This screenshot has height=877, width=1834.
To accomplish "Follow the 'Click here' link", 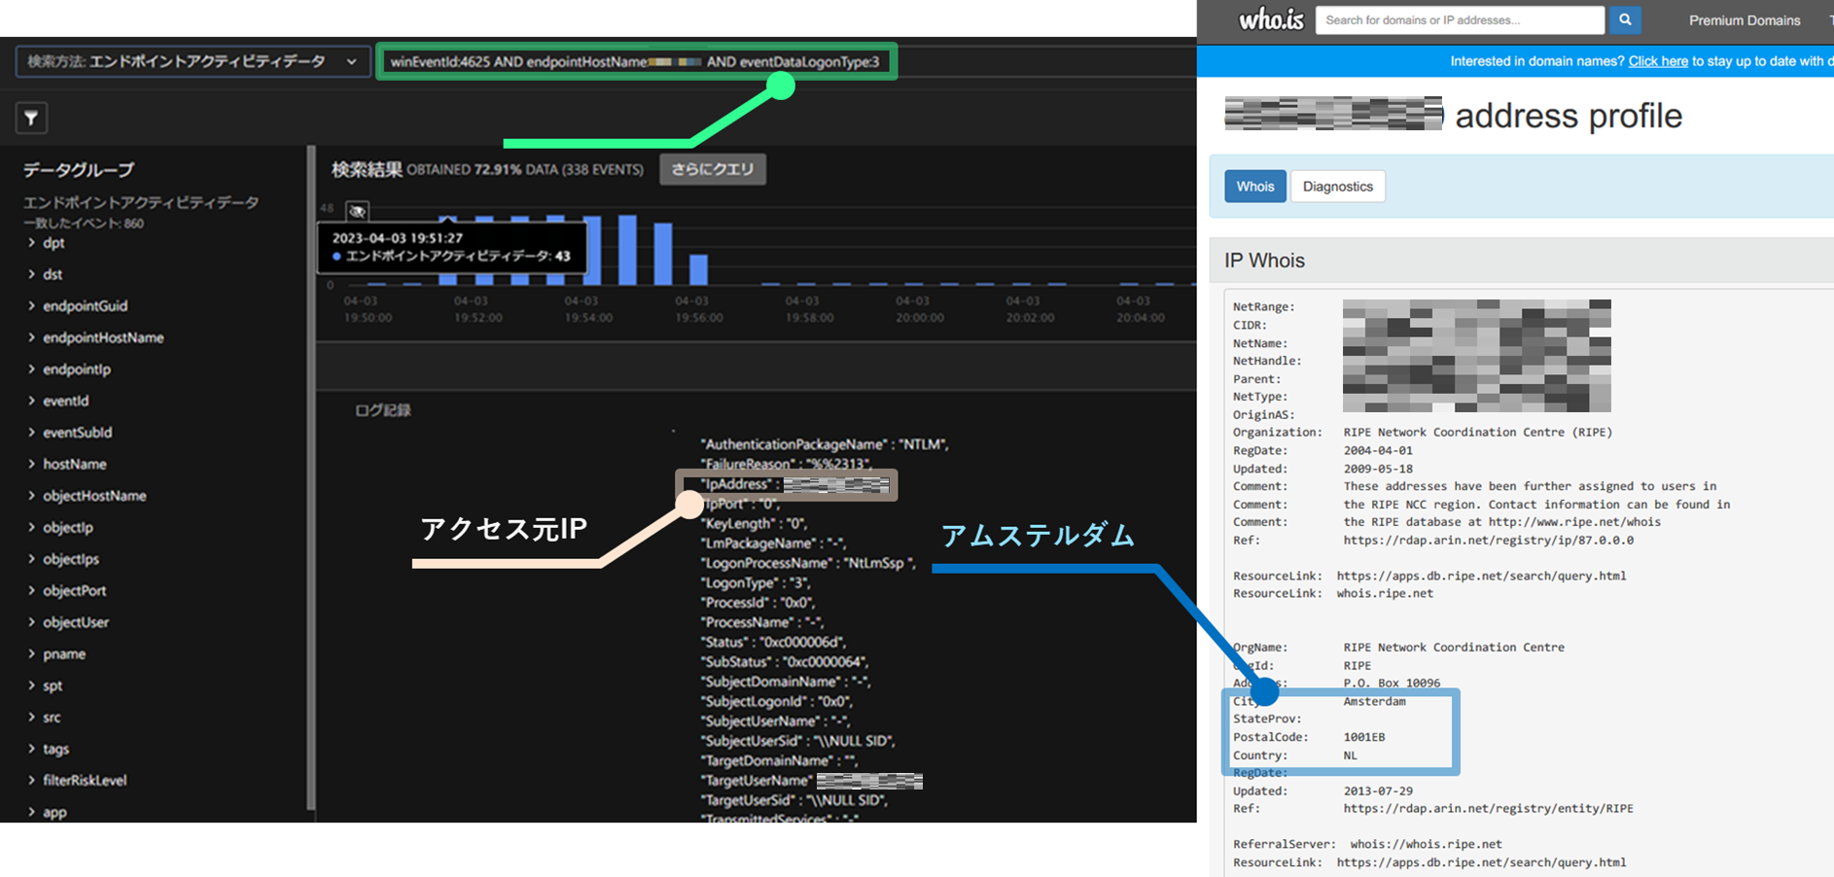I will 1657,61.
